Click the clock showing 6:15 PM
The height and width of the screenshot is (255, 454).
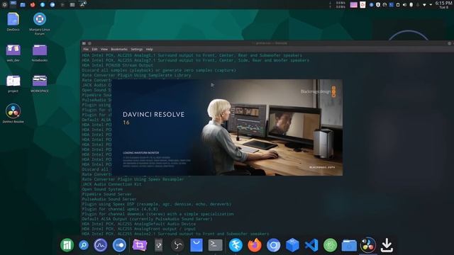pyautogui.click(x=443, y=5)
